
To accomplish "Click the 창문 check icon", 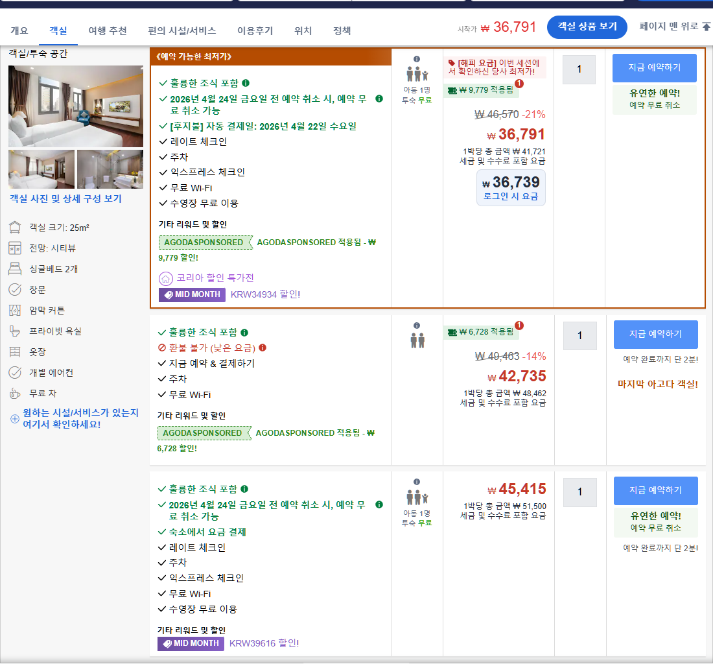I will [x=15, y=289].
